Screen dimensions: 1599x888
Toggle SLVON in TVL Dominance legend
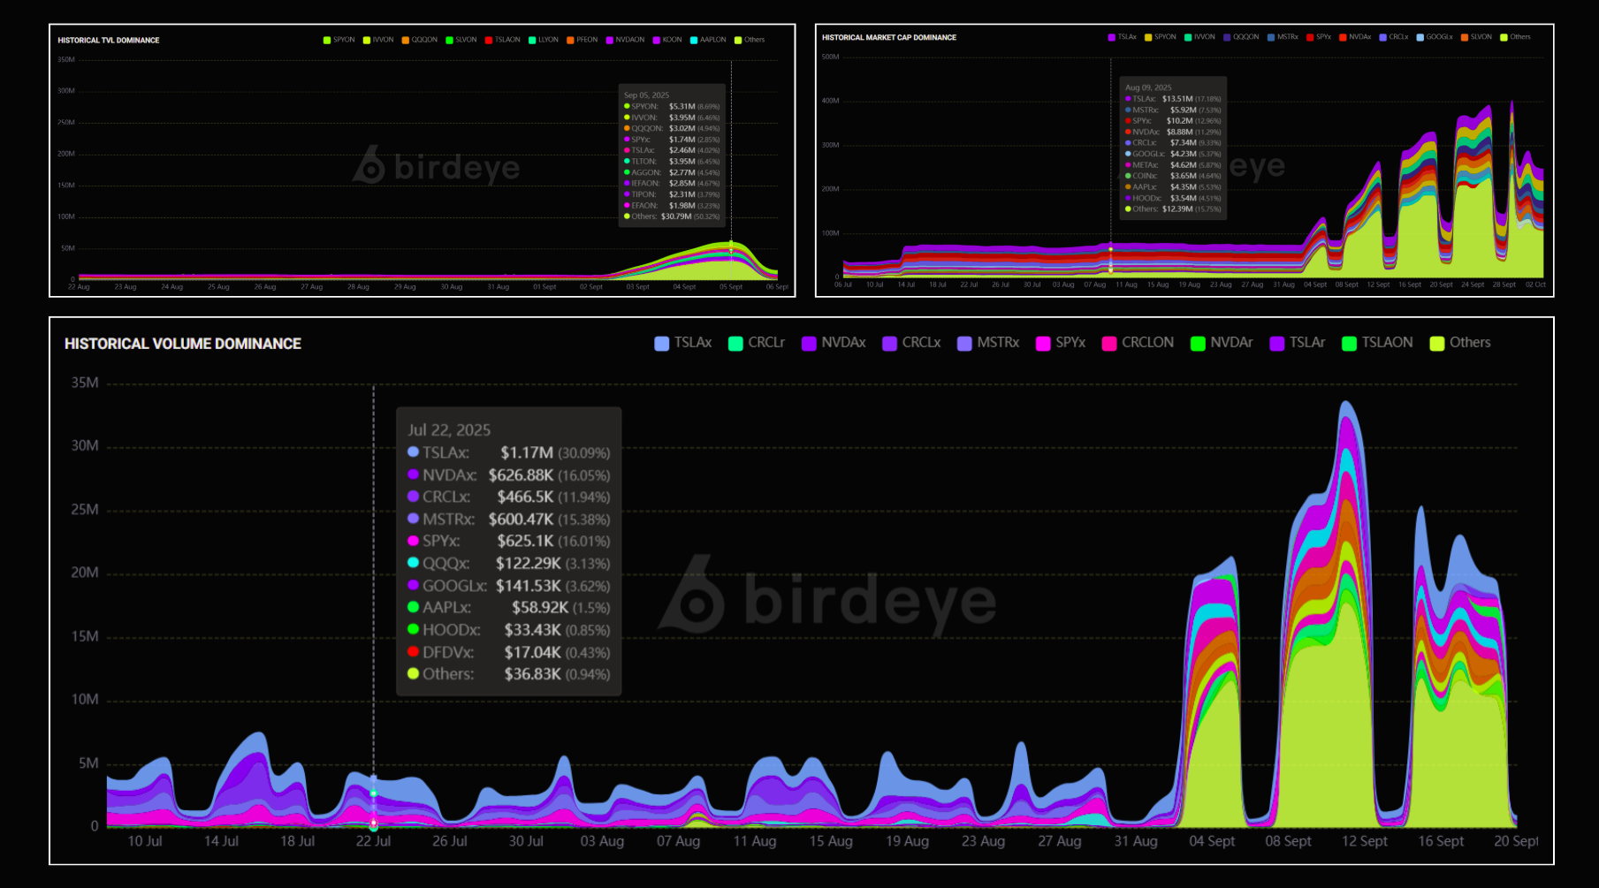click(x=461, y=40)
